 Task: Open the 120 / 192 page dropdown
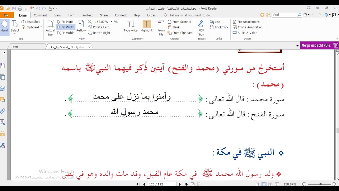coord(175,184)
